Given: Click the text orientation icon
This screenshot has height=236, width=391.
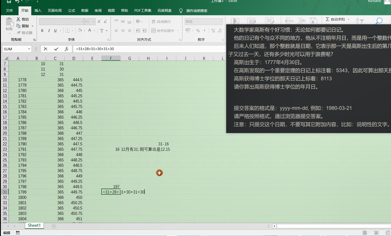Looking at the screenshot, I should 138,21.
